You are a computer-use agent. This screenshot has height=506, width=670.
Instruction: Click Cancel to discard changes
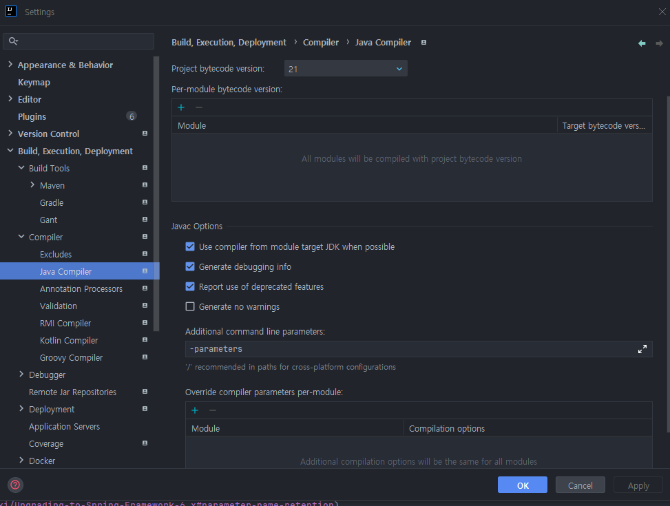(580, 485)
